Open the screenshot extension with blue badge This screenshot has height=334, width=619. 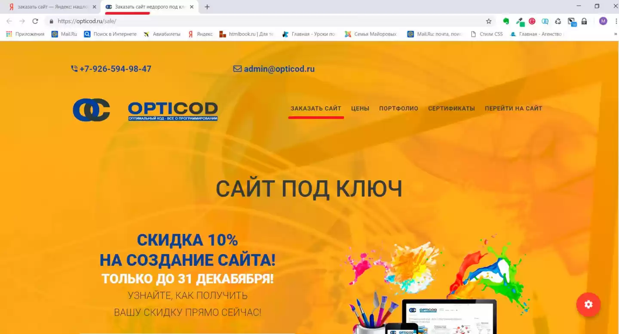[x=572, y=21]
